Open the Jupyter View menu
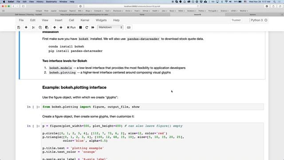The height and width of the screenshot is (160, 284). [45, 20]
